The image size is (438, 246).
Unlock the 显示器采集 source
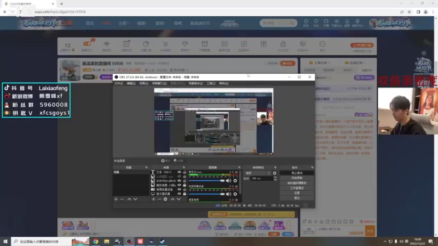(185, 194)
